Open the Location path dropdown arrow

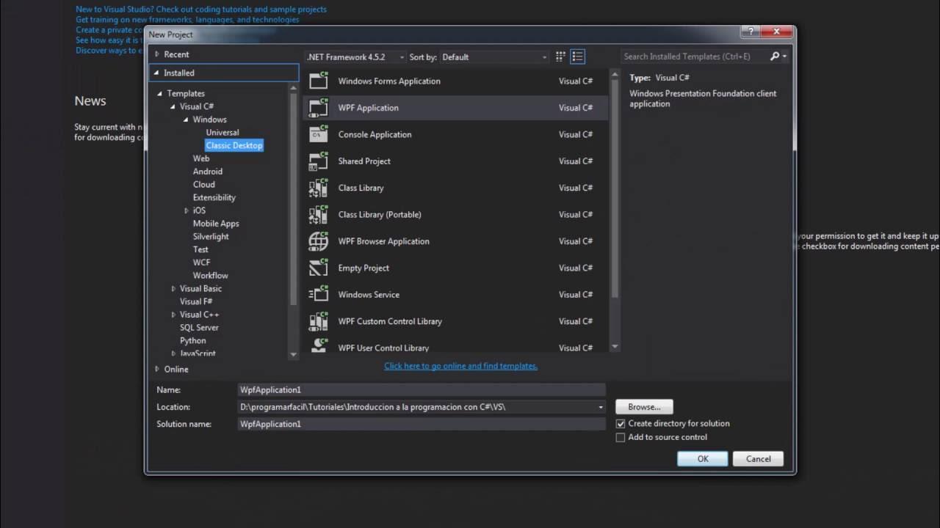601,407
